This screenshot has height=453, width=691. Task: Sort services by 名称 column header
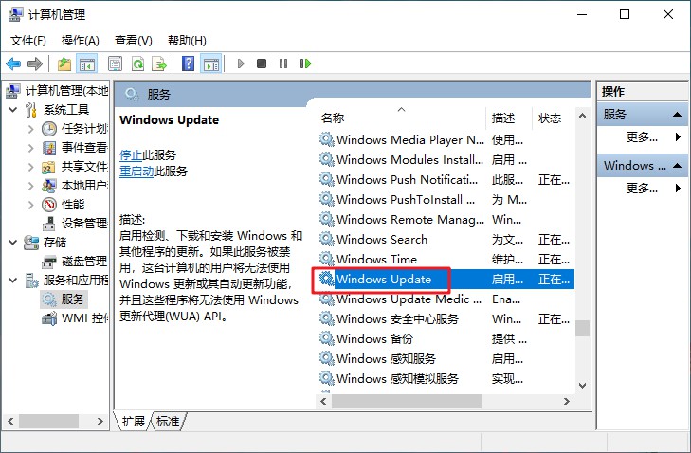coord(401,118)
